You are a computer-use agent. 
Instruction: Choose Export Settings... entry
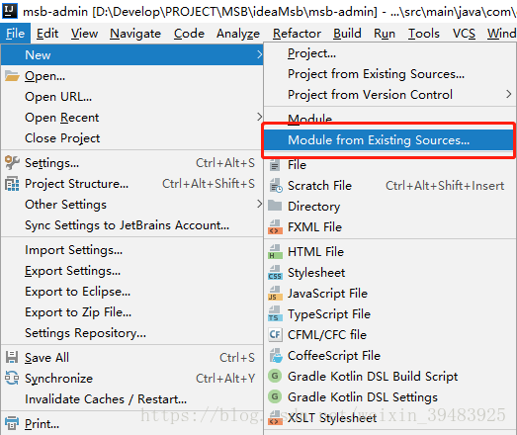(131, 271)
